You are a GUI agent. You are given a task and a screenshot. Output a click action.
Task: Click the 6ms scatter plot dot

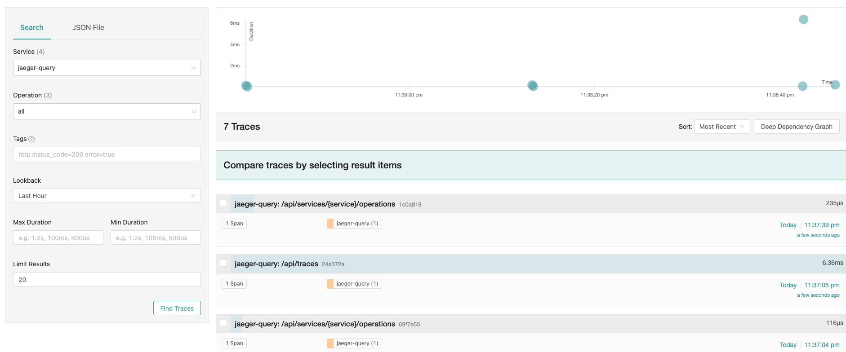coord(804,19)
